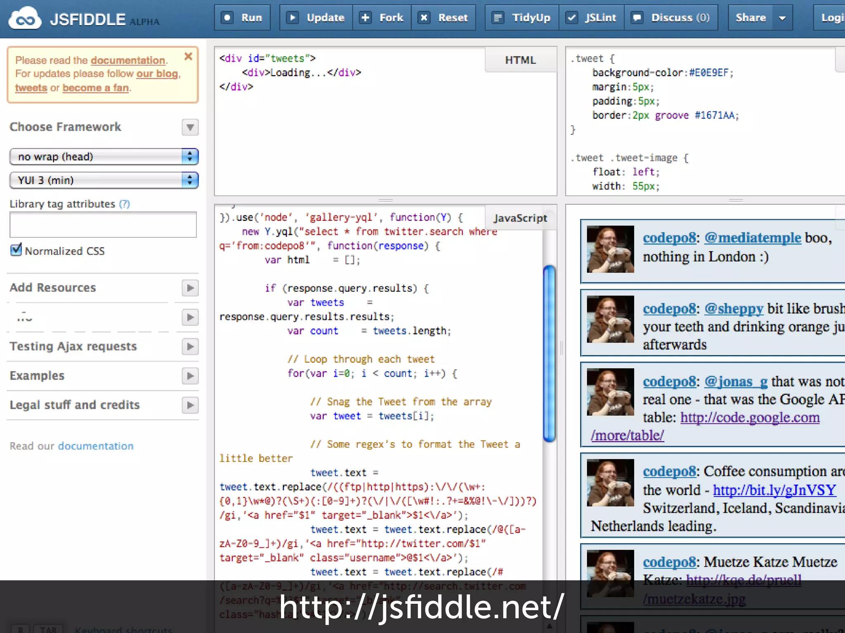845x633 pixels.
Task: Open the @sheppy mention link
Action: (x=734, y=308)
